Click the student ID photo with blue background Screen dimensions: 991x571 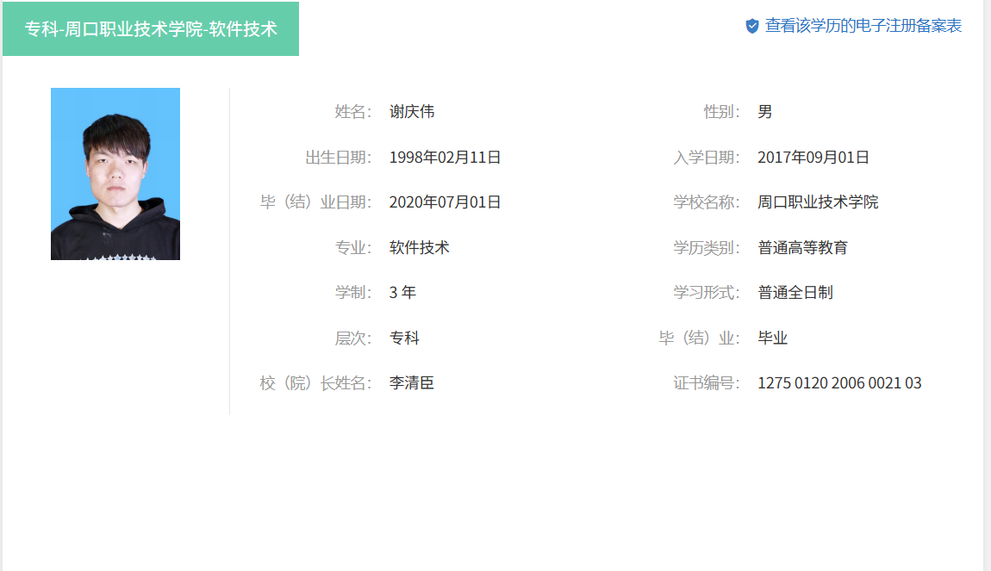pos(115,174)
